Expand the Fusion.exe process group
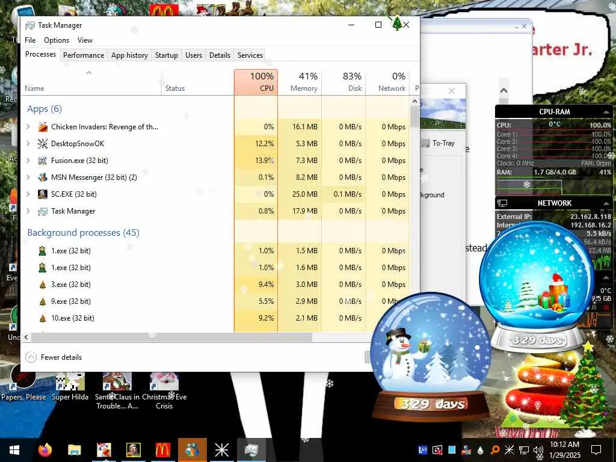Image resolution: width=616 pixels, height=462 pixels. point(28,161)
